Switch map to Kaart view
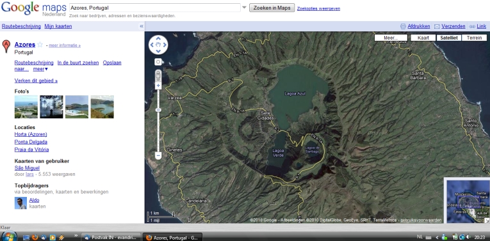 coord(423,38)
